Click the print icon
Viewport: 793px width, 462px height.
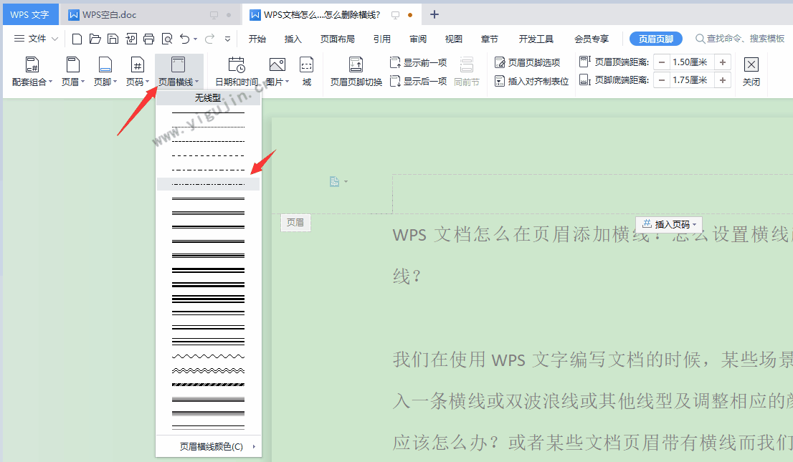coord(148,39)
